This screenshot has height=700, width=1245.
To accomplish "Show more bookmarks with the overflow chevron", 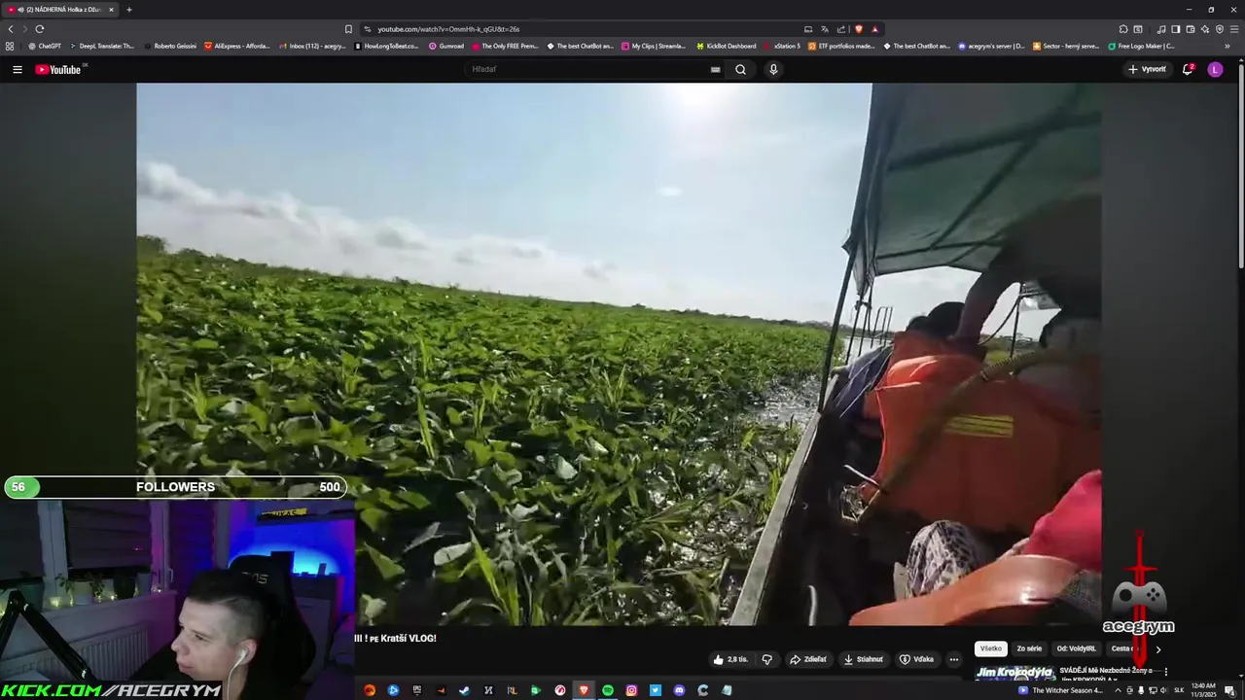I will pyautogui.click(x=1227, y=46).
